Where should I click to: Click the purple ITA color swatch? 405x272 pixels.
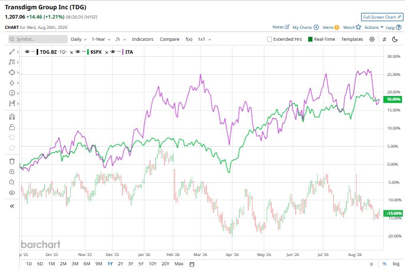(123, 52)
